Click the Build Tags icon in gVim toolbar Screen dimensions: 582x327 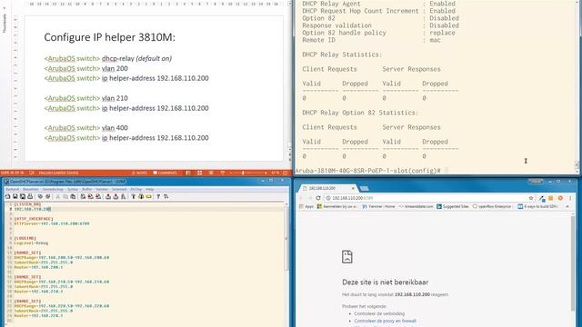pyautogui.click(x=141, y=196)
